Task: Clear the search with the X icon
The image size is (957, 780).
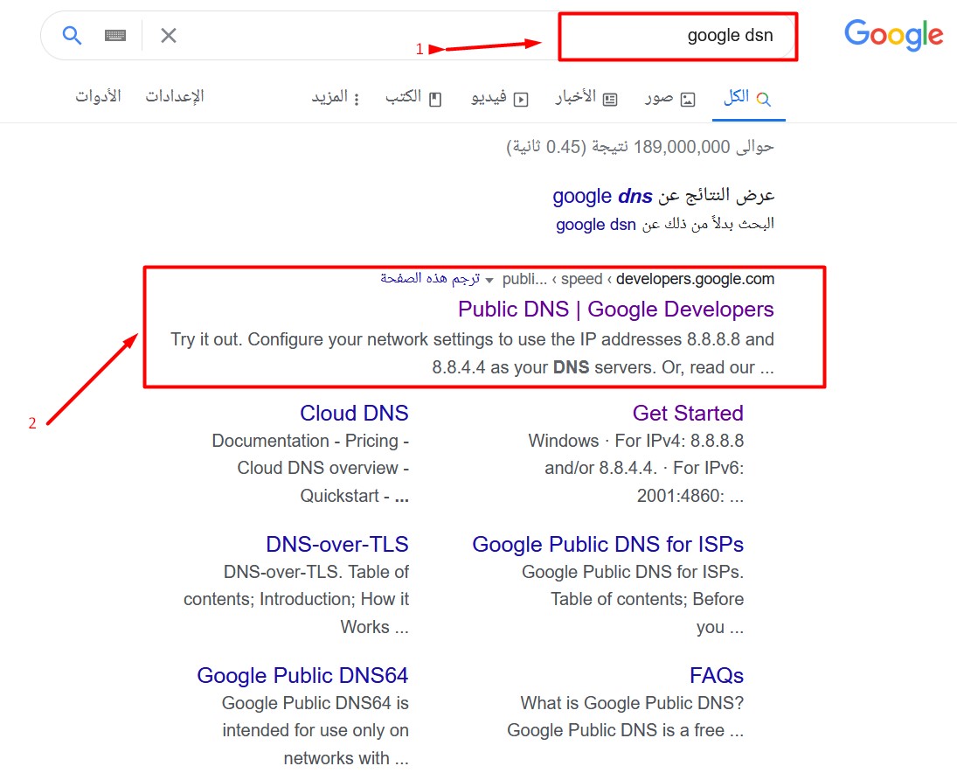Action: click(x=169, y=36)
